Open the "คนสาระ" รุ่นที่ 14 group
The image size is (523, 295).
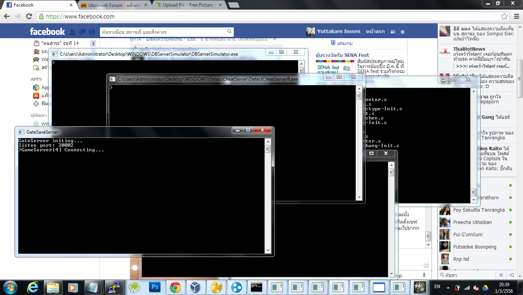pyautogui.click(x=60, y=43)
